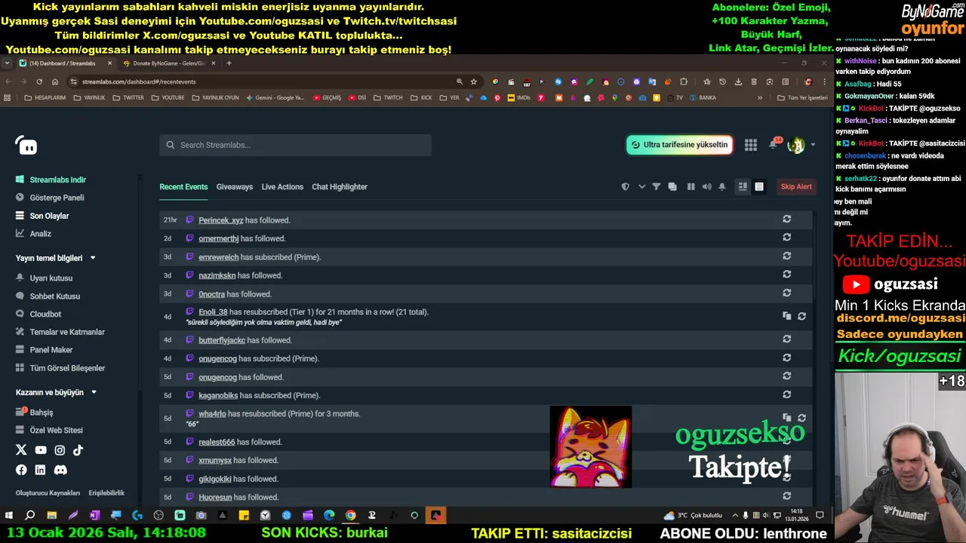Switch to the Chat Highlighter tab
Screen dimensions: 966x543
[340, 187]
